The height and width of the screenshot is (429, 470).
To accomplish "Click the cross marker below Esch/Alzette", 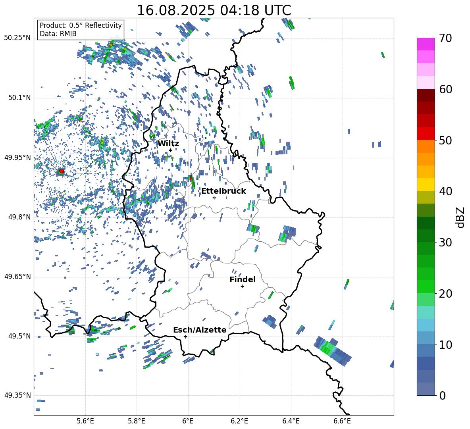I will pos(185,337).
